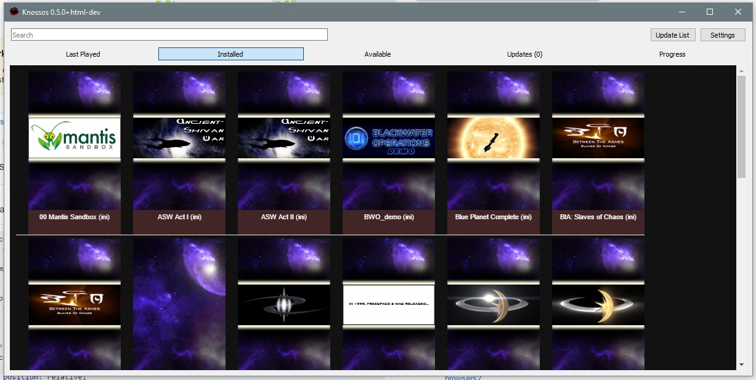Minimize the Knossos window
756x380 pixels.
(682, 12)
